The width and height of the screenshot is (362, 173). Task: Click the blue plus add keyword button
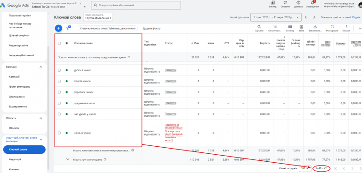coord(58,28)
